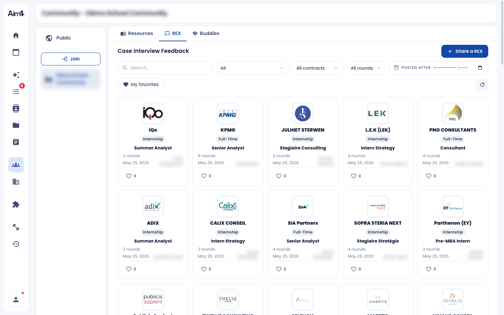This screenshot has width=504, height=315.
Task: Click 'Stagiaire Consulting' job title
Action: [x=303, y=148]
